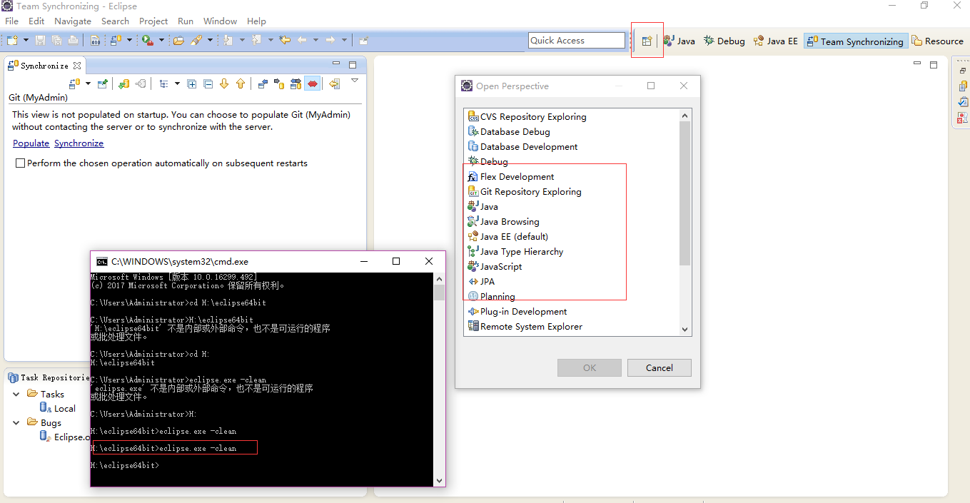Viewport: 970px width, 503px height.
Task: Open the yellow documents view in right trim
Action: tap(962, 86)
